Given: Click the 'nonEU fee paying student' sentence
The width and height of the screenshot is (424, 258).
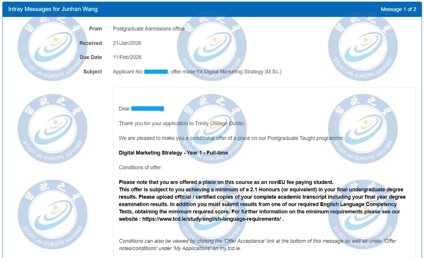Looking at the screenshot, I should (226, 182).
